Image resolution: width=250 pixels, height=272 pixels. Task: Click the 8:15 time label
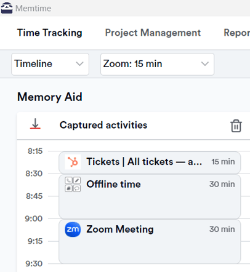[x=35, y=151]
